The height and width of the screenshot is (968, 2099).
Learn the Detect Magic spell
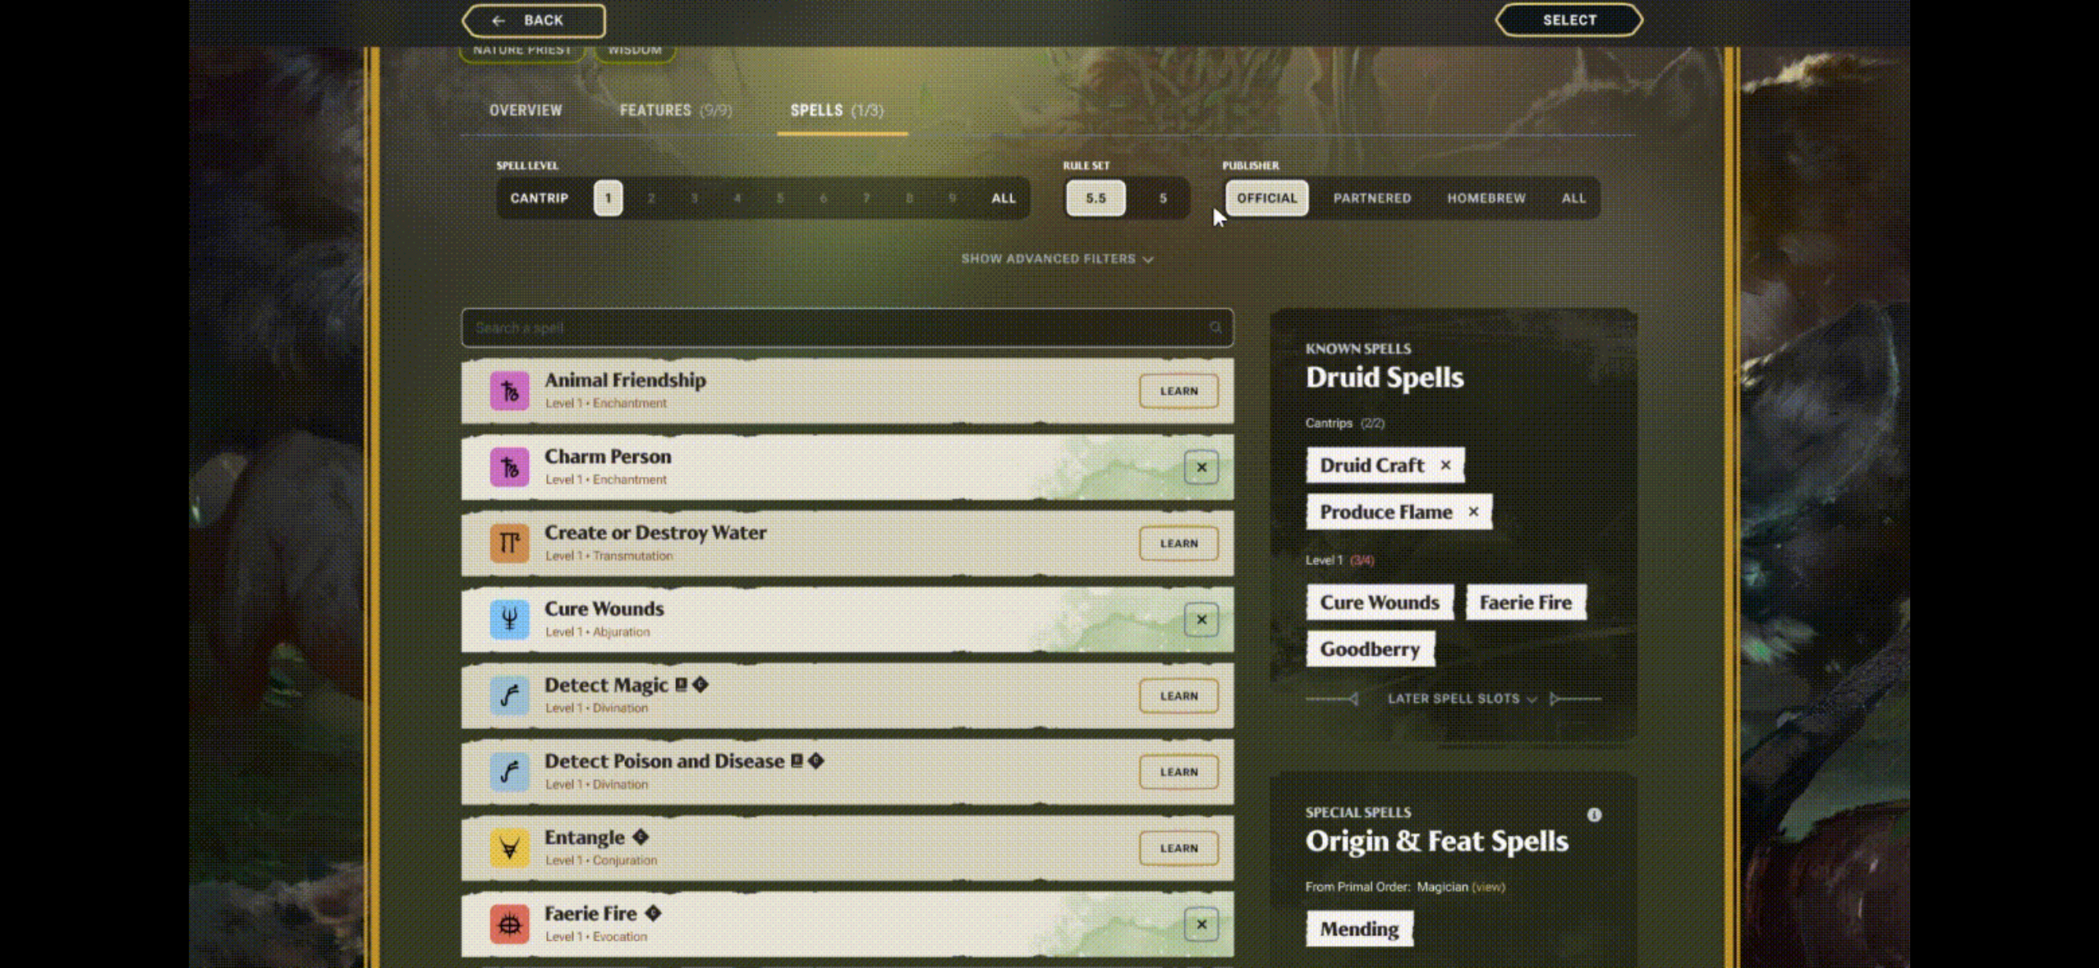tap(1178, 696)
